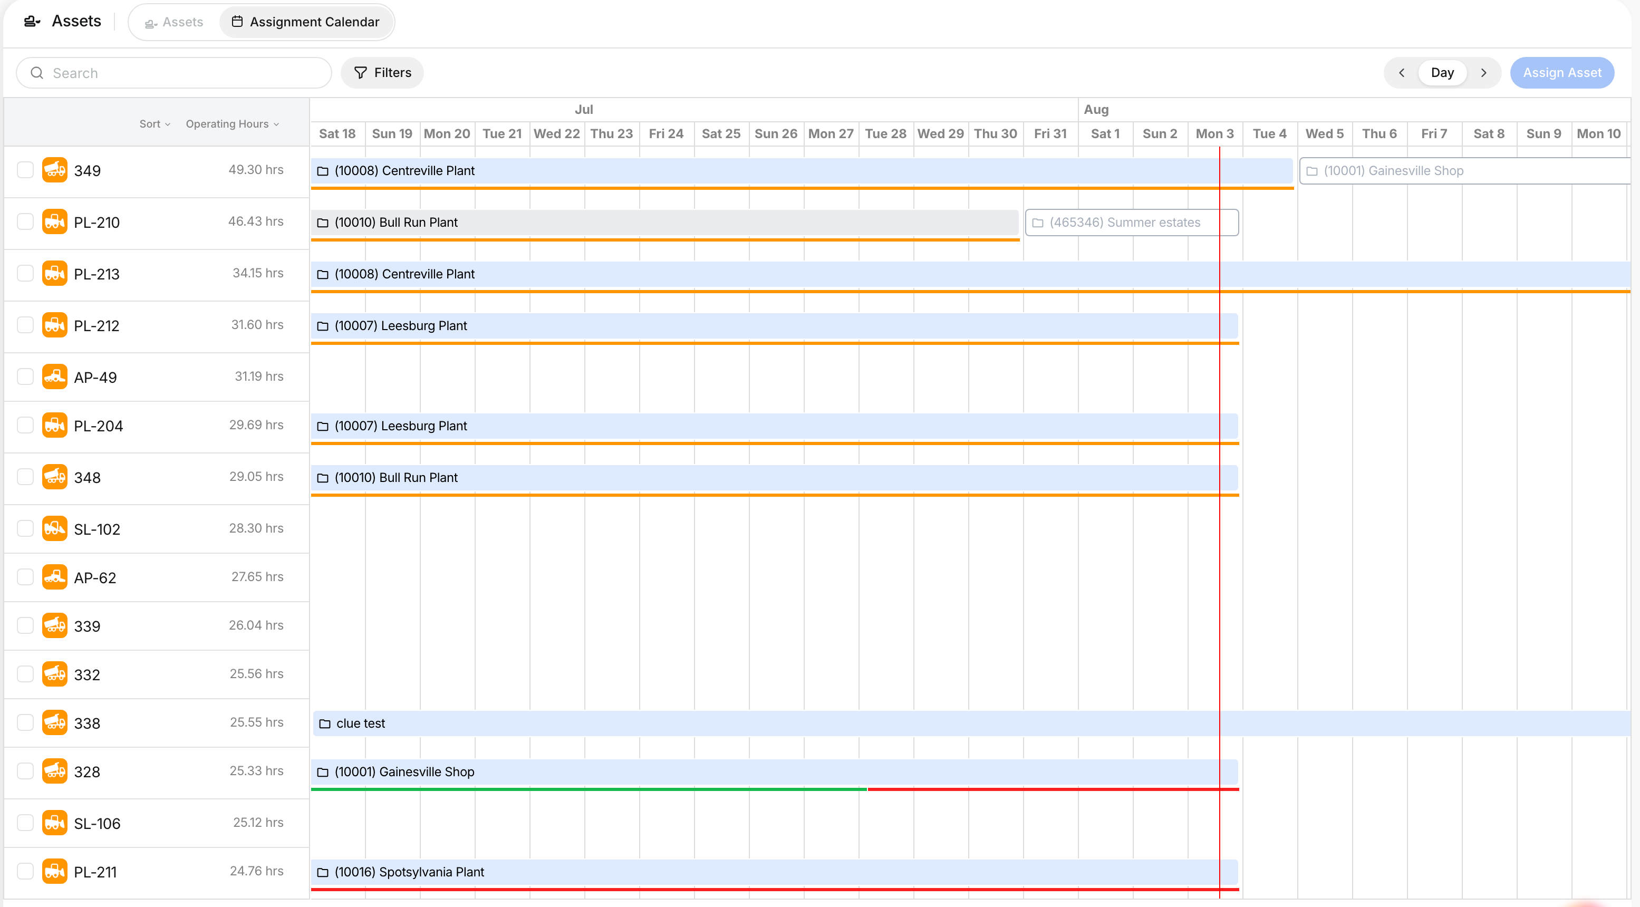Click folder icon on Summer estates assignment
Screen dimensions: 1640x907
(x=1038, y=223)
